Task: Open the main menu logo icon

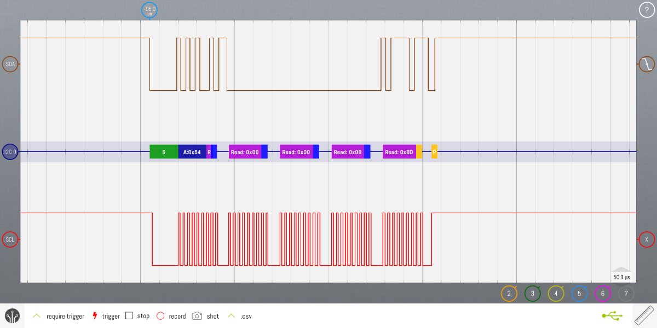Action: 12,316
